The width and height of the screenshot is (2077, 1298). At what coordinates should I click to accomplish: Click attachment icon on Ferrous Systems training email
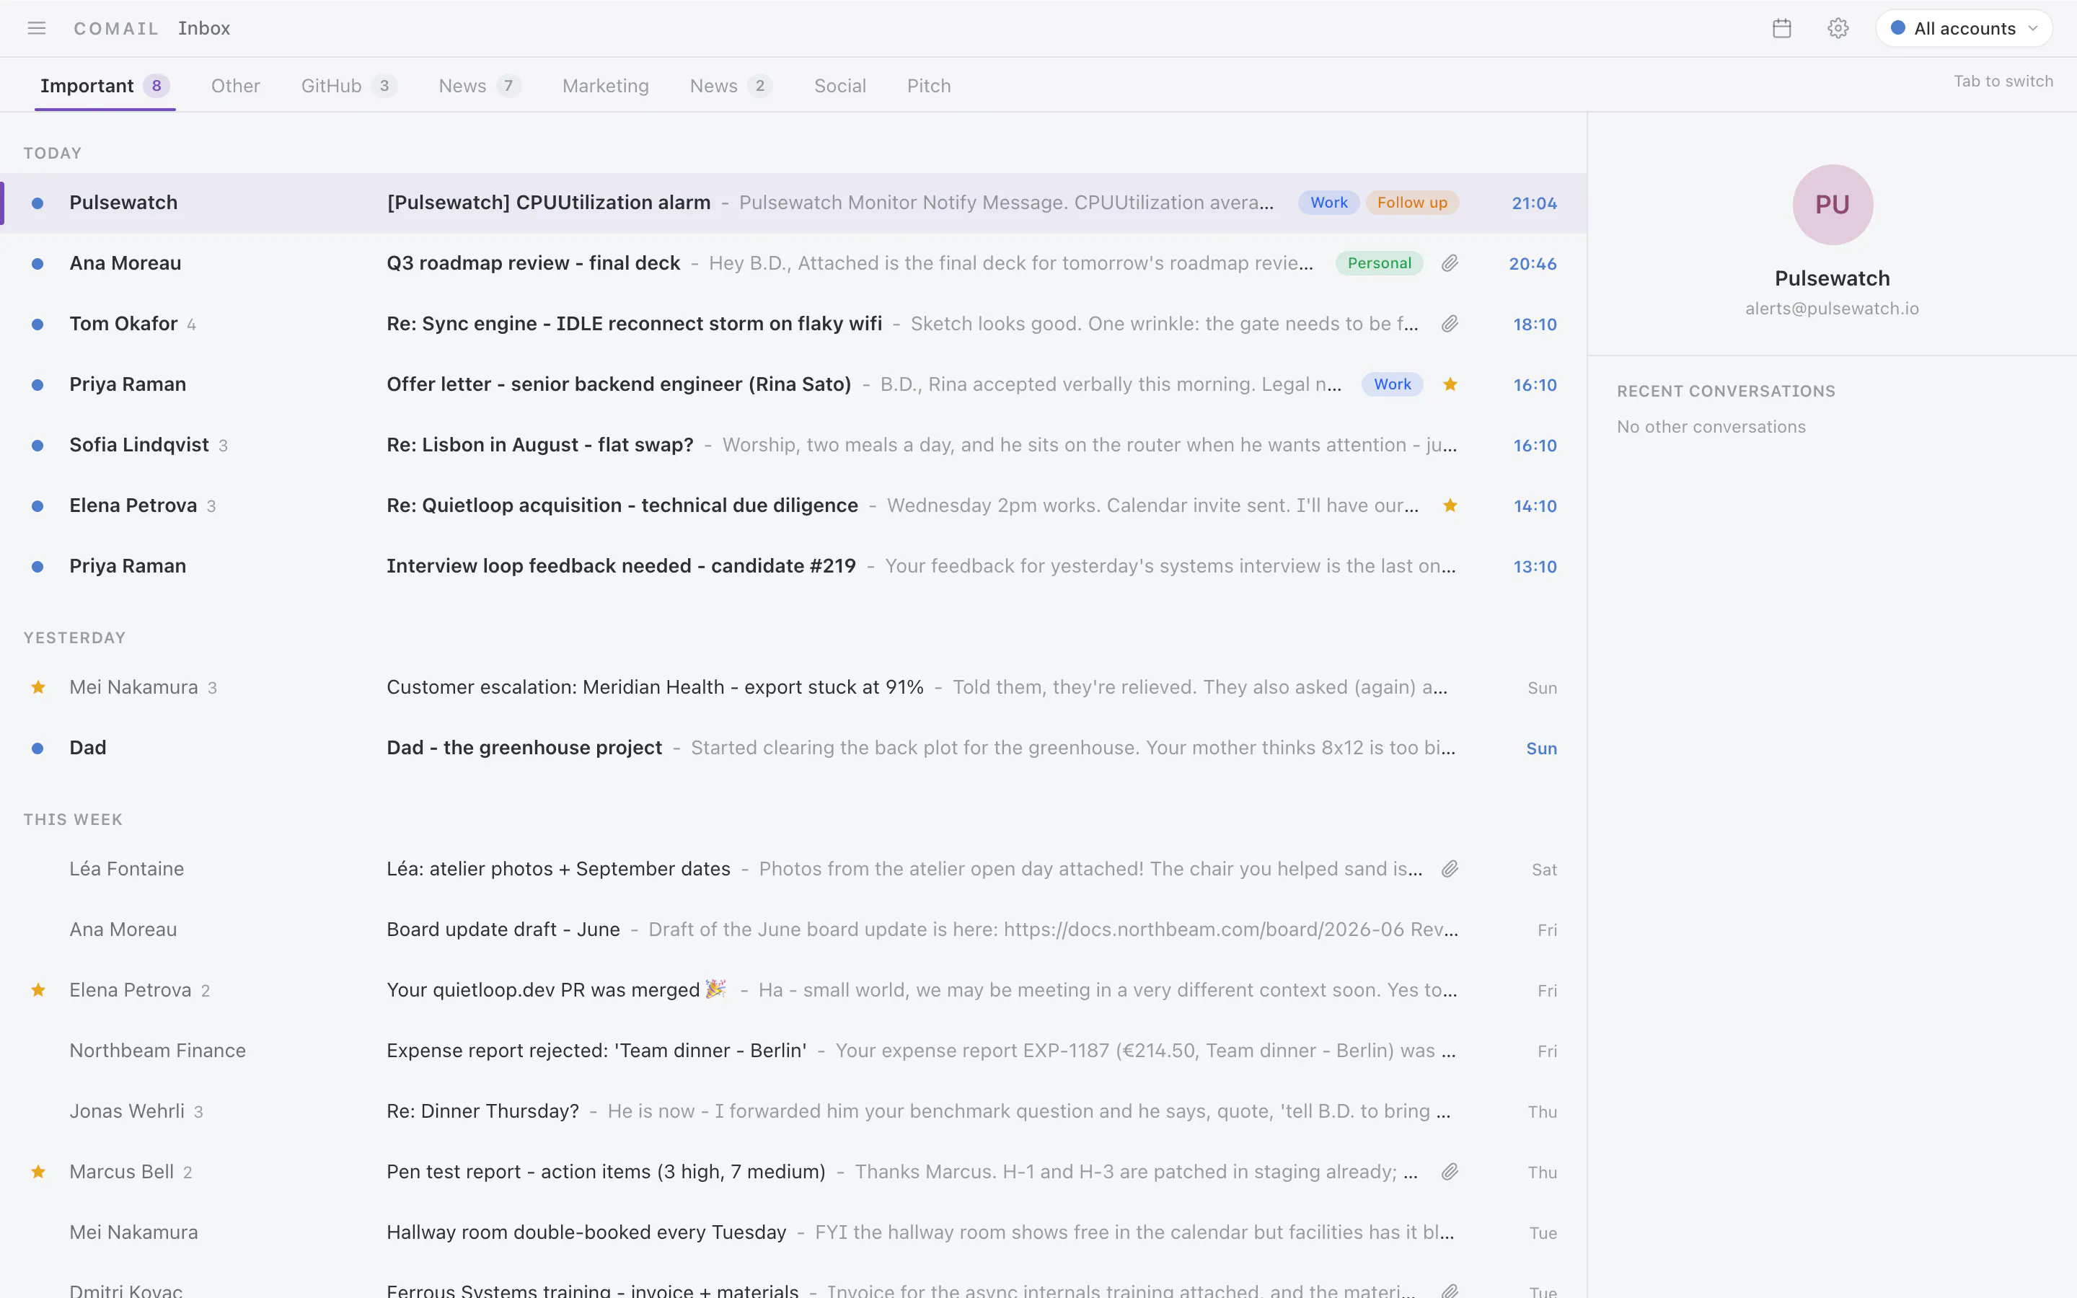coord(1450,1290)
